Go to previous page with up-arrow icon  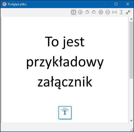[x=73, y=12]
